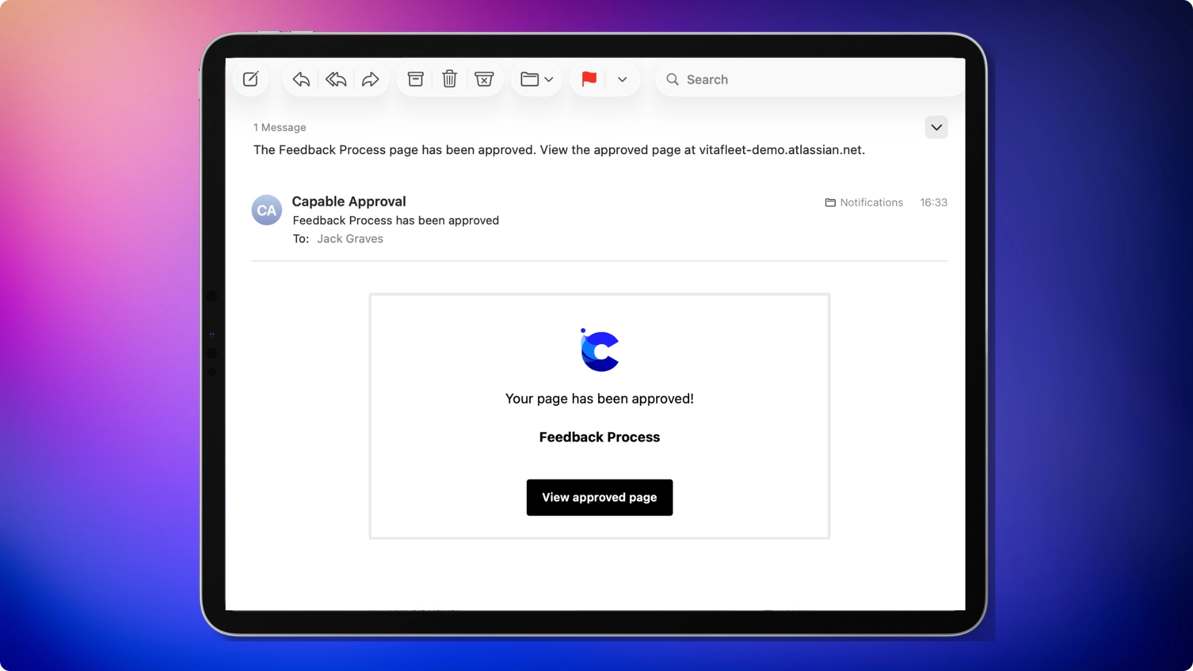Click the Feedback Process page title
Image resolution: width=1193 pixels, height=671 pixels.
[600, 437]
